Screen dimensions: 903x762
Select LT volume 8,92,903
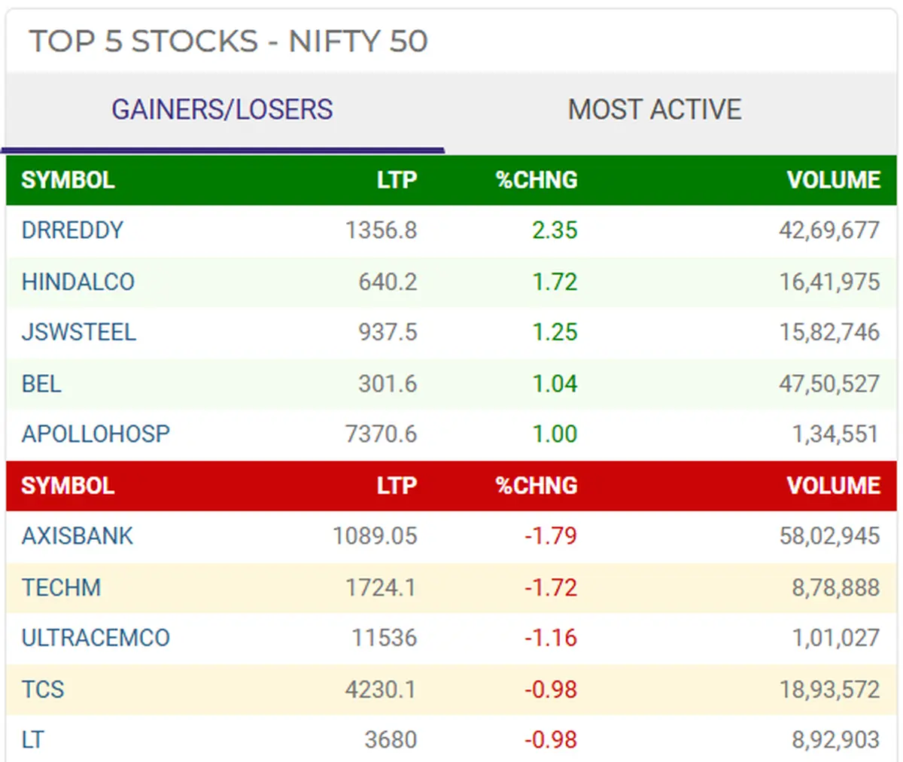click(835, 740)
